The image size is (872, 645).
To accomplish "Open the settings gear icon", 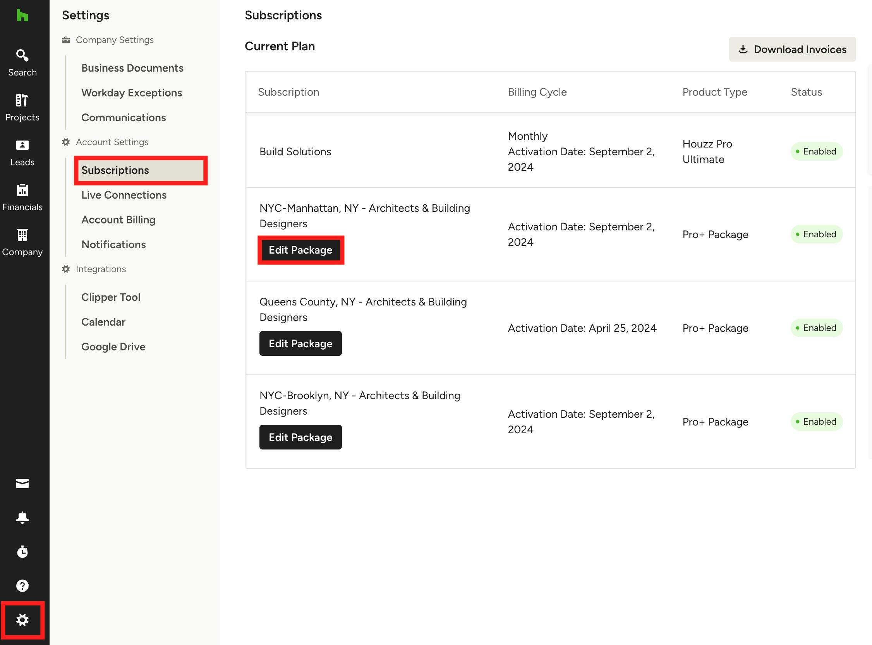I will (22, 619).
